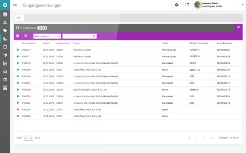This screenshot has height=153, width=246.
Task: Enable the In Bearbeitung checkbox
Action: click(x=18, y=28)
